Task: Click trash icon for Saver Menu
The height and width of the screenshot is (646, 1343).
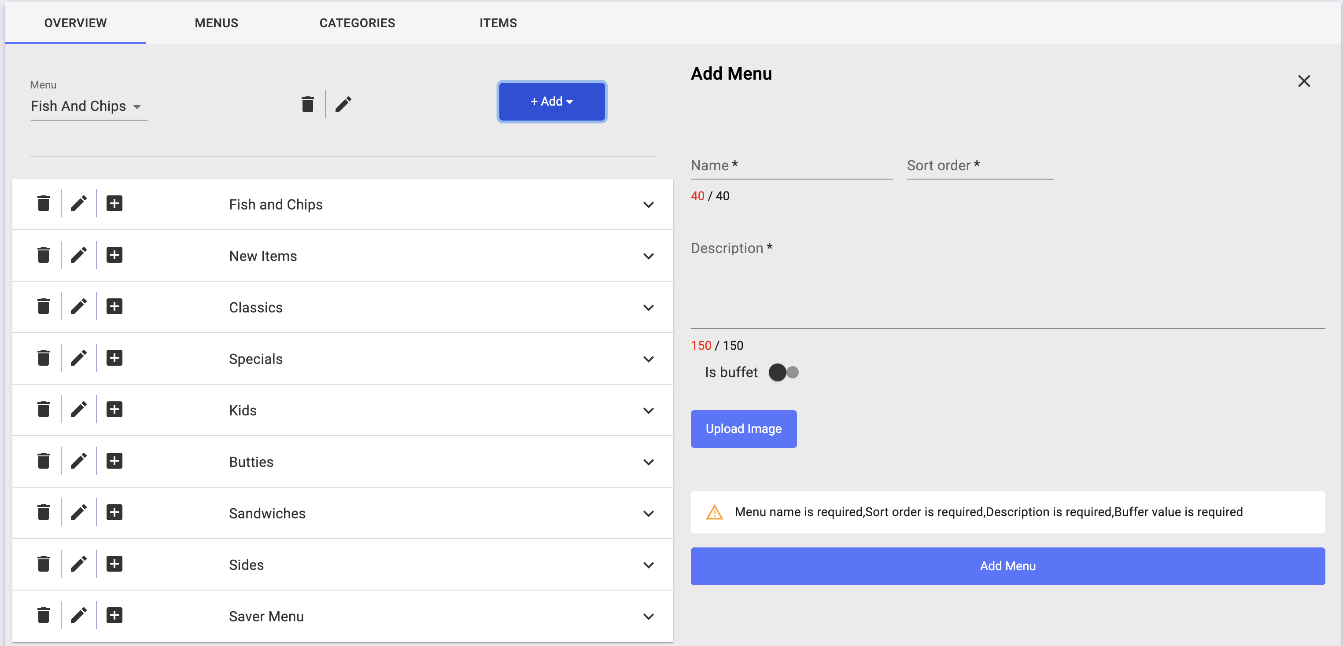Action: [x=43, y=615]
